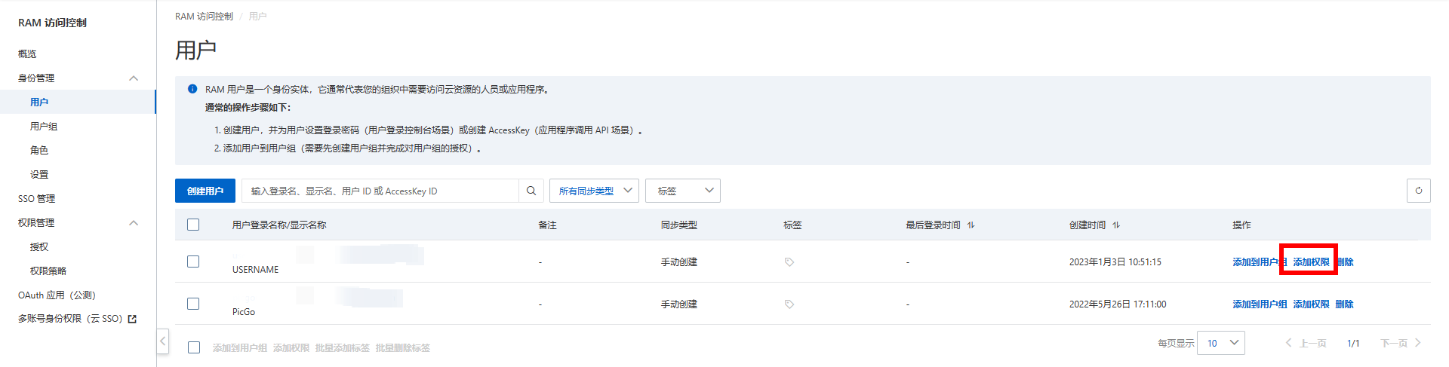Click creation time 2022年5月26日 17:11:00
Viewport: 1449px width, 367px height.
coord(1117,304)
